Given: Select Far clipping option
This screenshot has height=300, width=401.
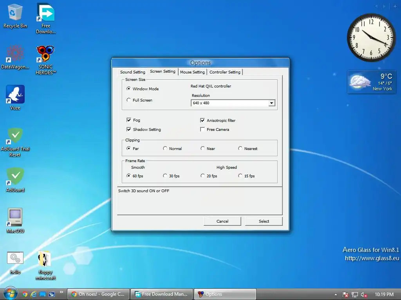Looking at the screenshot, I should coord(128,148).
